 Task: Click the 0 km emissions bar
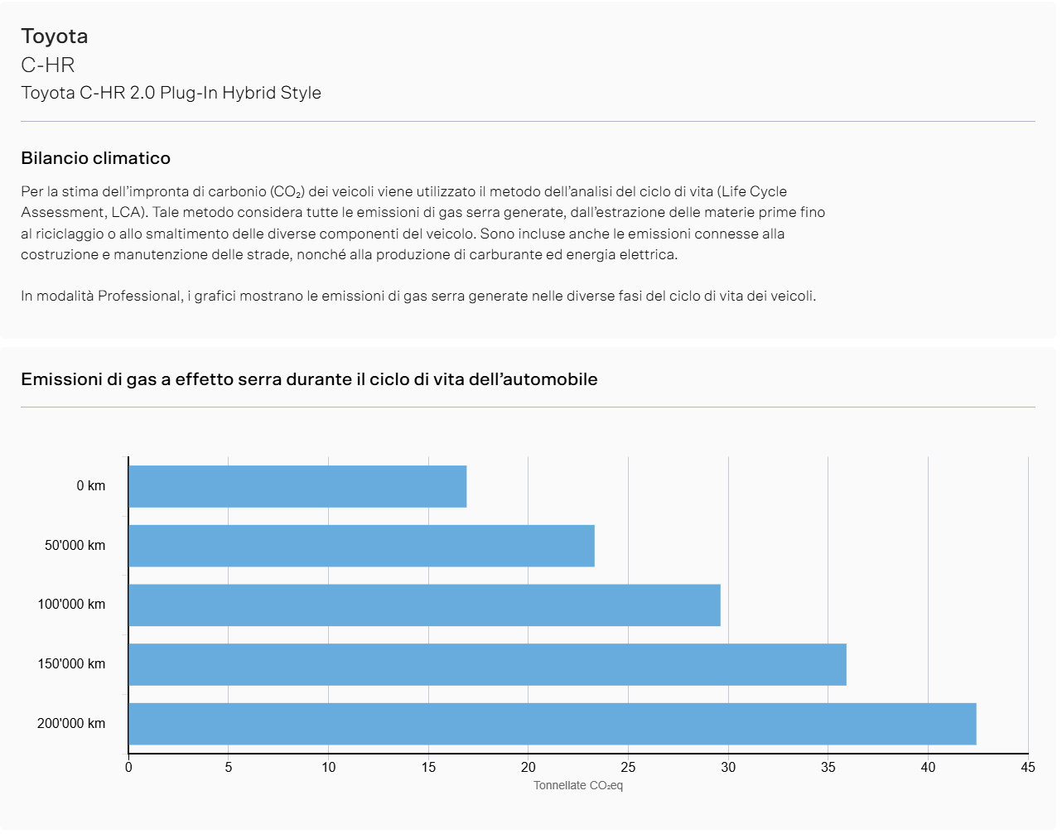[297, 486]
